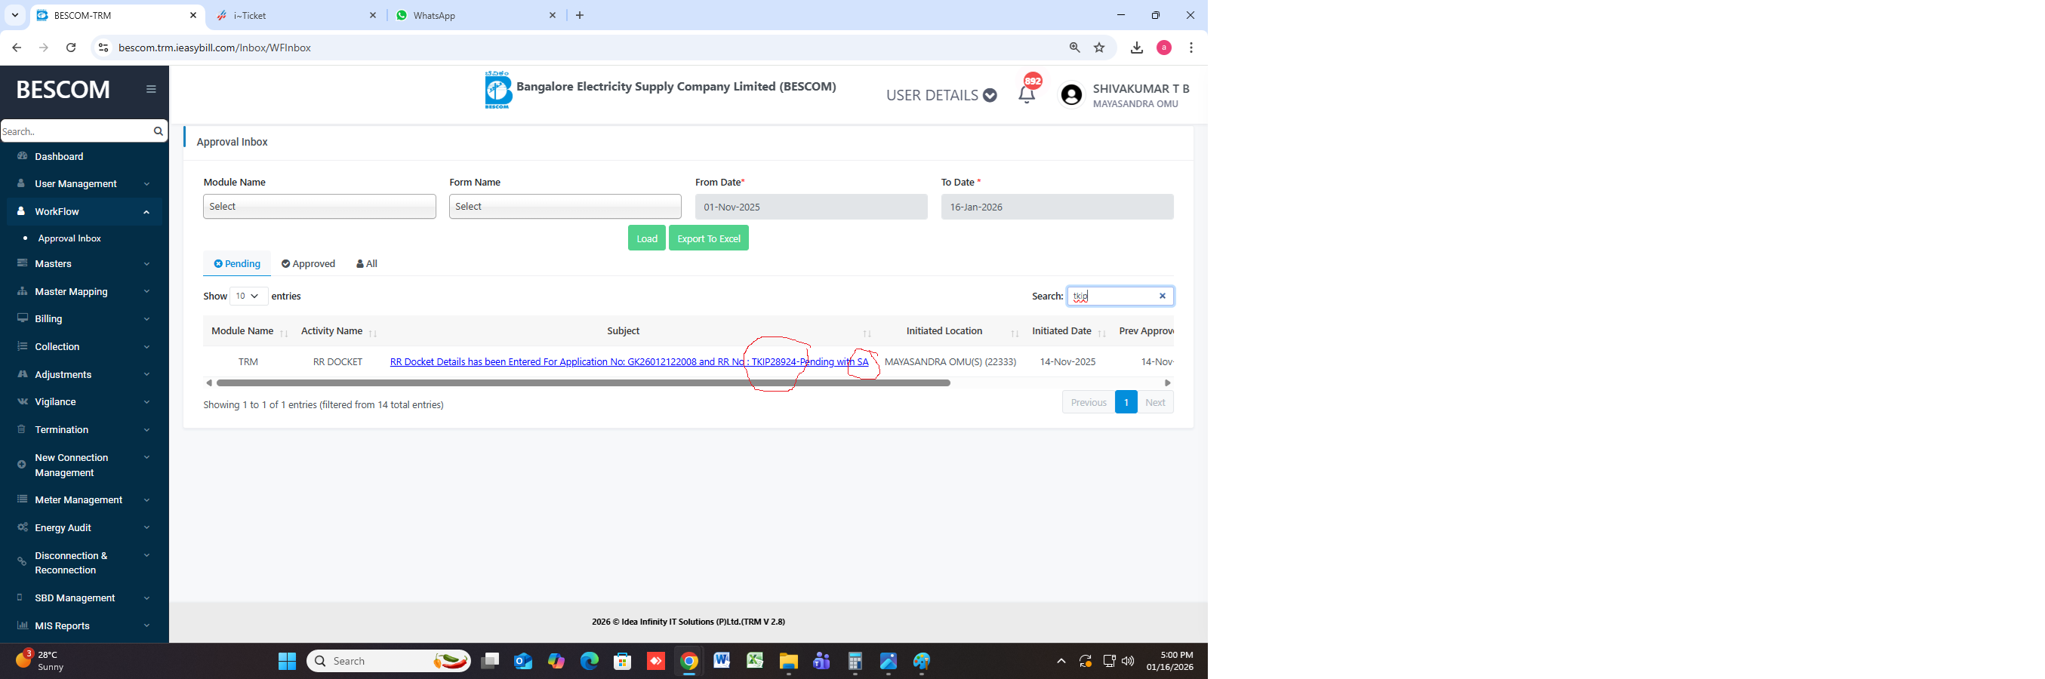The width and height of the screenshot is (2045, 679).
Task: Expand the USER DETAILS dropdown
Action: click(941, 95)
